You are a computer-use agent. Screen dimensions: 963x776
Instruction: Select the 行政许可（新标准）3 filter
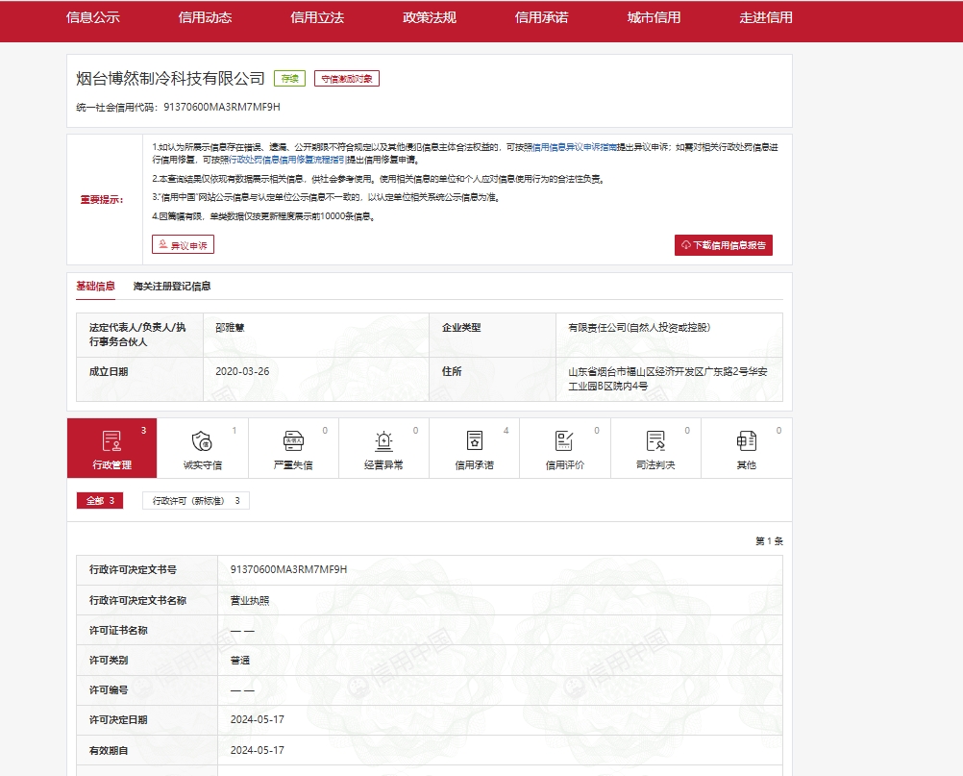[x=196, y=501]
